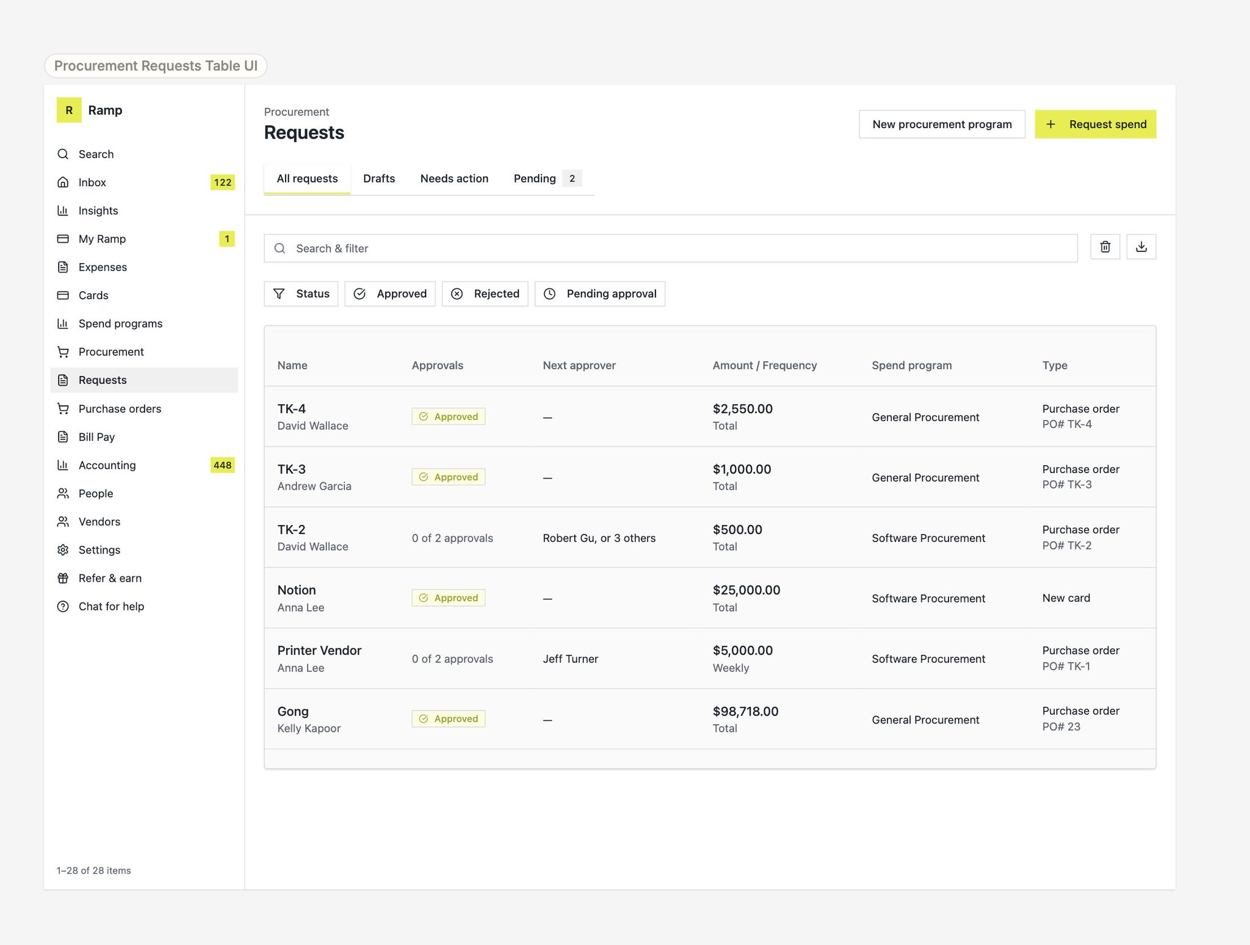Sort by the Approvals column header
This screenshot has width=1250, height=945.
tap(438, 365)
